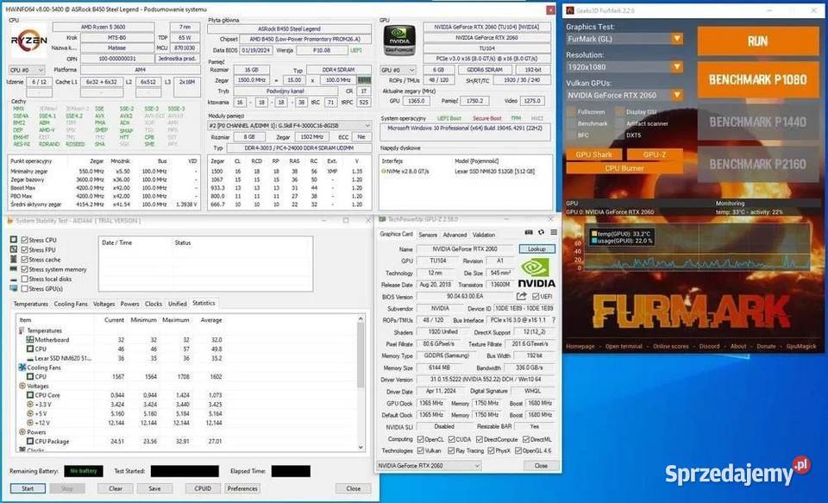Screen dimensions: 828x503
Task: Click the BENCHMARK P1080 button
Action: [758, 79]
